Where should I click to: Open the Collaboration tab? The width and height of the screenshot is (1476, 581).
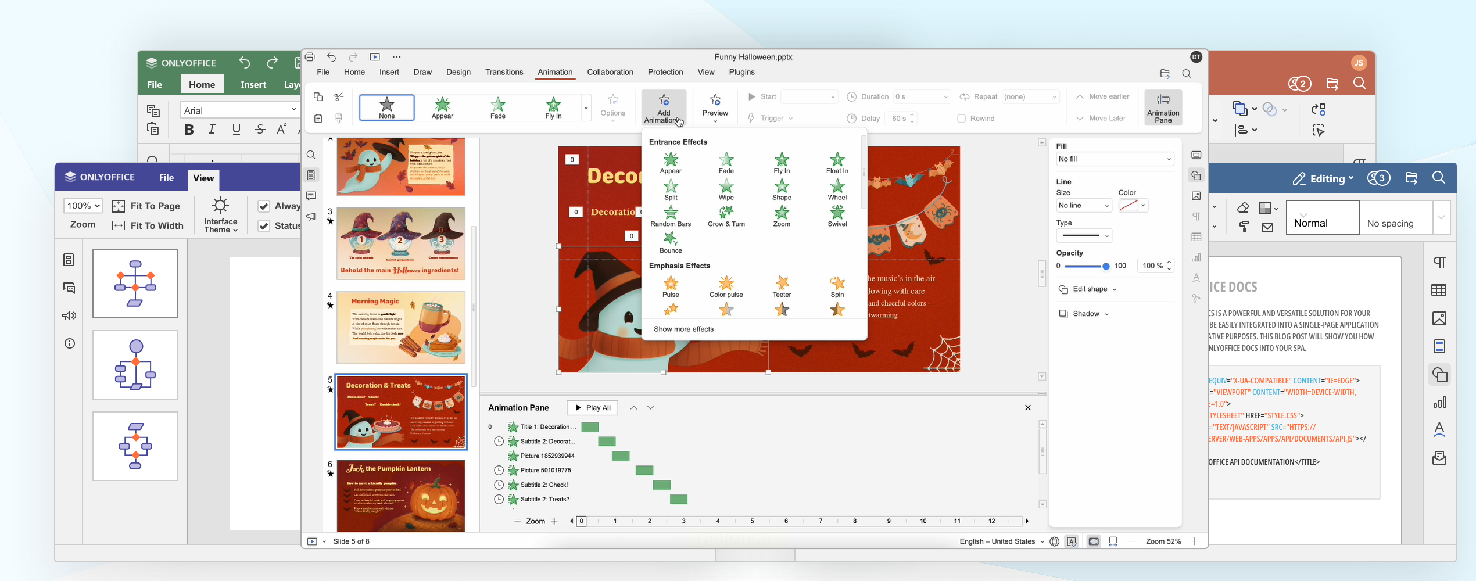point(610,72)
